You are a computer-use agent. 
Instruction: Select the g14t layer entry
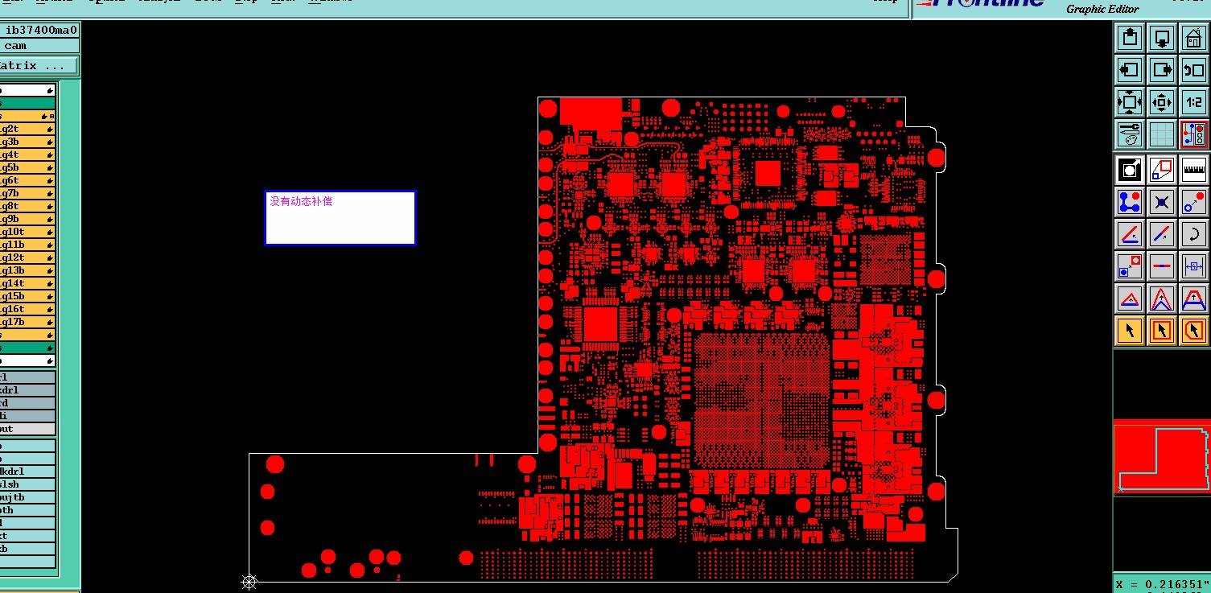pos(27,283)
